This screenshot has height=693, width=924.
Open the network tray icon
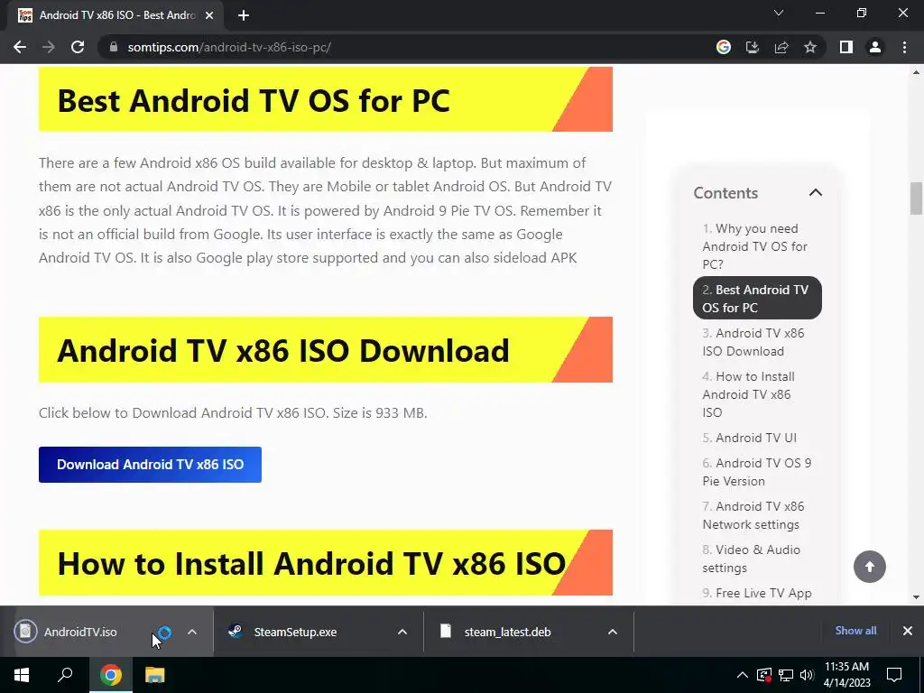click(x=786, y=675)
